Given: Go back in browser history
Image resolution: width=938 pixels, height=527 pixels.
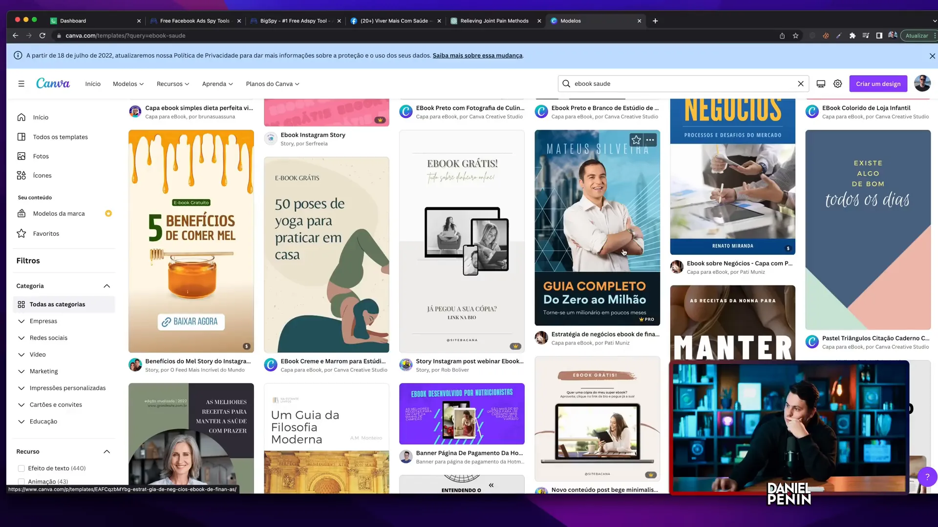Looking at the screenshot, I should pyautogui.click(x=15, y=36).
